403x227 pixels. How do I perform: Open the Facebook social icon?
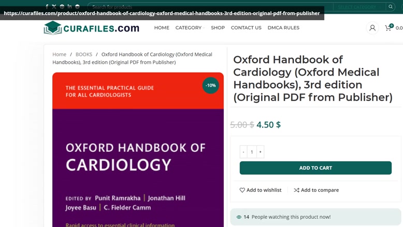pyautogui.click(x=47, y=7)
